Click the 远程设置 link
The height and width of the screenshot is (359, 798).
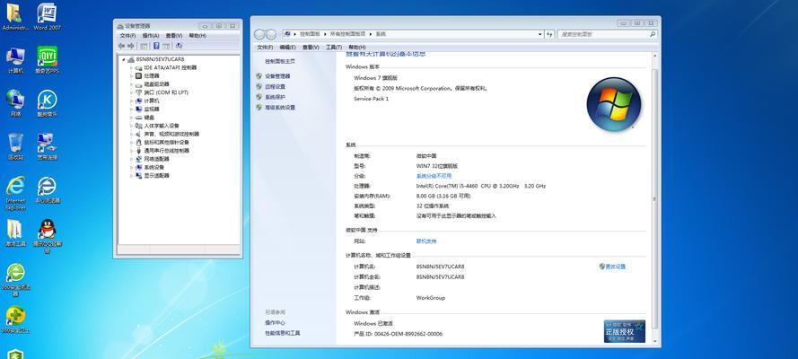coord(275,86)
